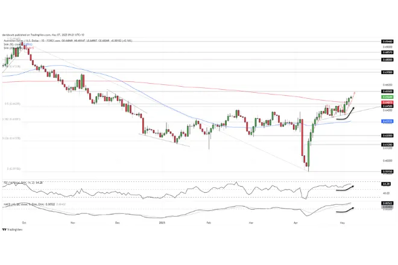398x265 pixels.
Task: Click the May label on time axis
Action: click(342, 223)
